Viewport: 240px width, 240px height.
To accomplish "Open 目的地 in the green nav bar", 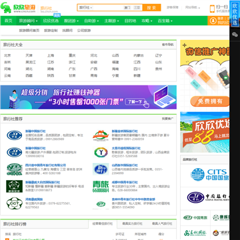I will pos(130,21).
